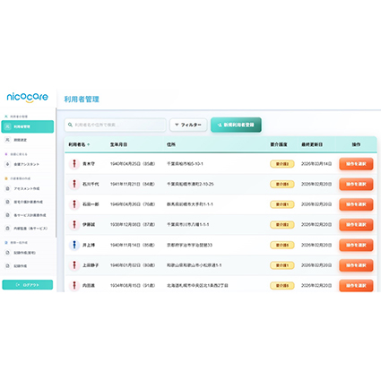Viewport: 381px width, 381px height.
Task: Click the name 伊藤誠
Action: pyautogui.click(x=89, y=225)
